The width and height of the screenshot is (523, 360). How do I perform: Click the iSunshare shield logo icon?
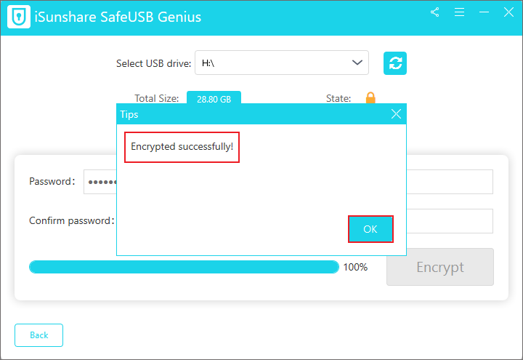(19, 16)
